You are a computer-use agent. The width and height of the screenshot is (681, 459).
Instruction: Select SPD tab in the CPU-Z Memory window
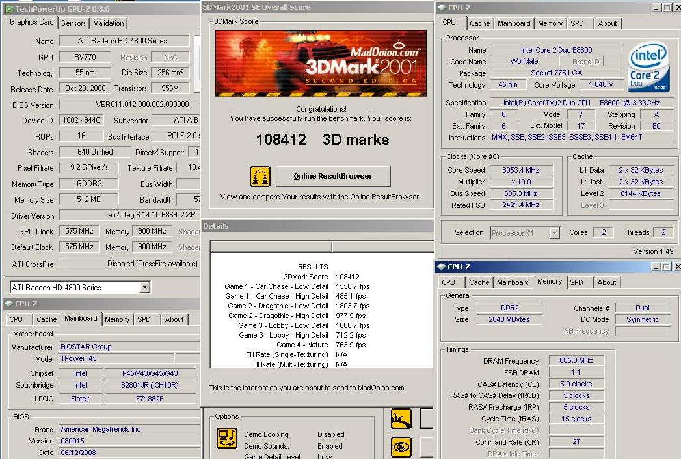pos(577,282)
